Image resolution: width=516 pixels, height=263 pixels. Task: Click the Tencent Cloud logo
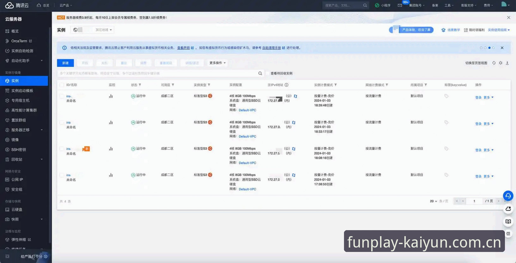point(17,5)
